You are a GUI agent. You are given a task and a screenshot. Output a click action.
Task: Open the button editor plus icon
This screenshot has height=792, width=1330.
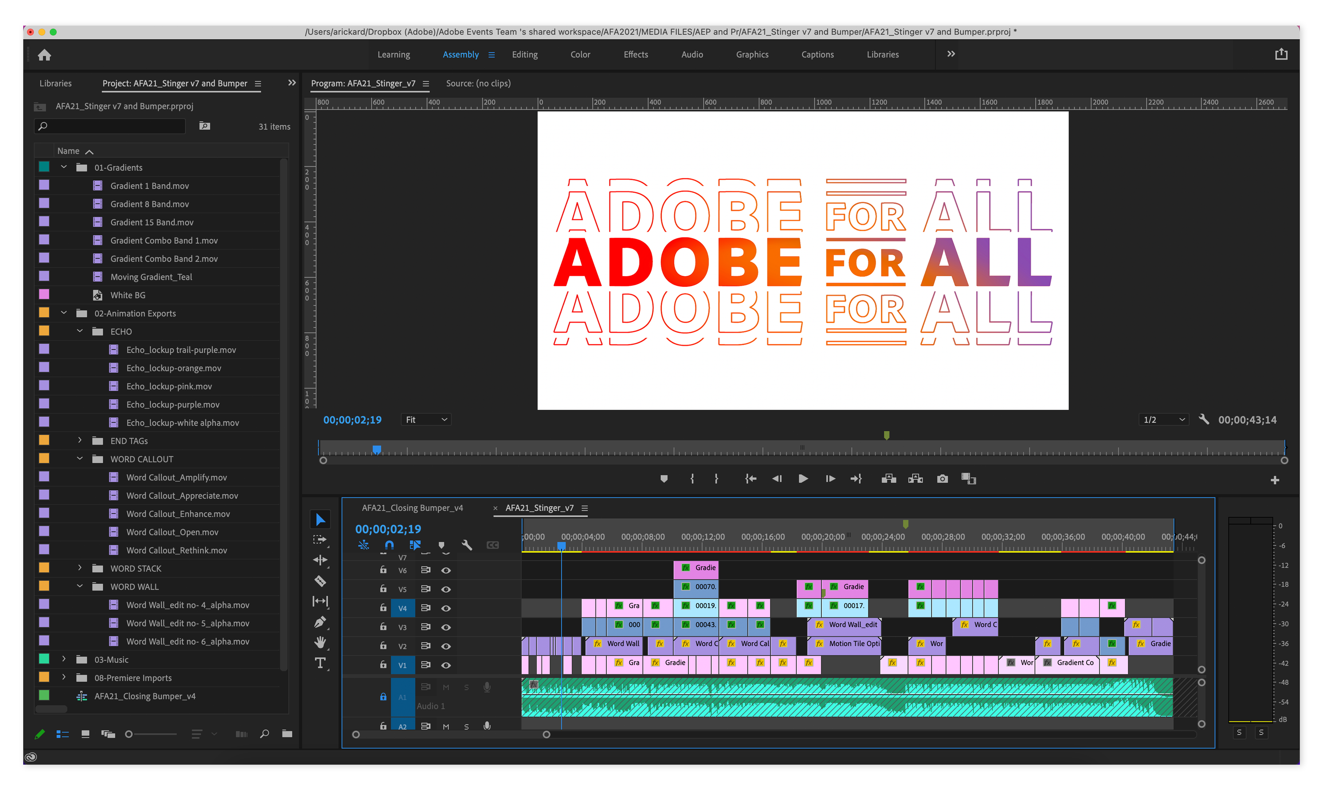pyautogui.click(x=1275, y=480)
